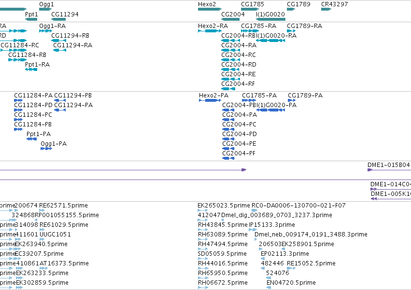The height and width of the screenshot is (290, 411).
Task: Click the DME1-014C04 feature label
Action: [391, 184]
